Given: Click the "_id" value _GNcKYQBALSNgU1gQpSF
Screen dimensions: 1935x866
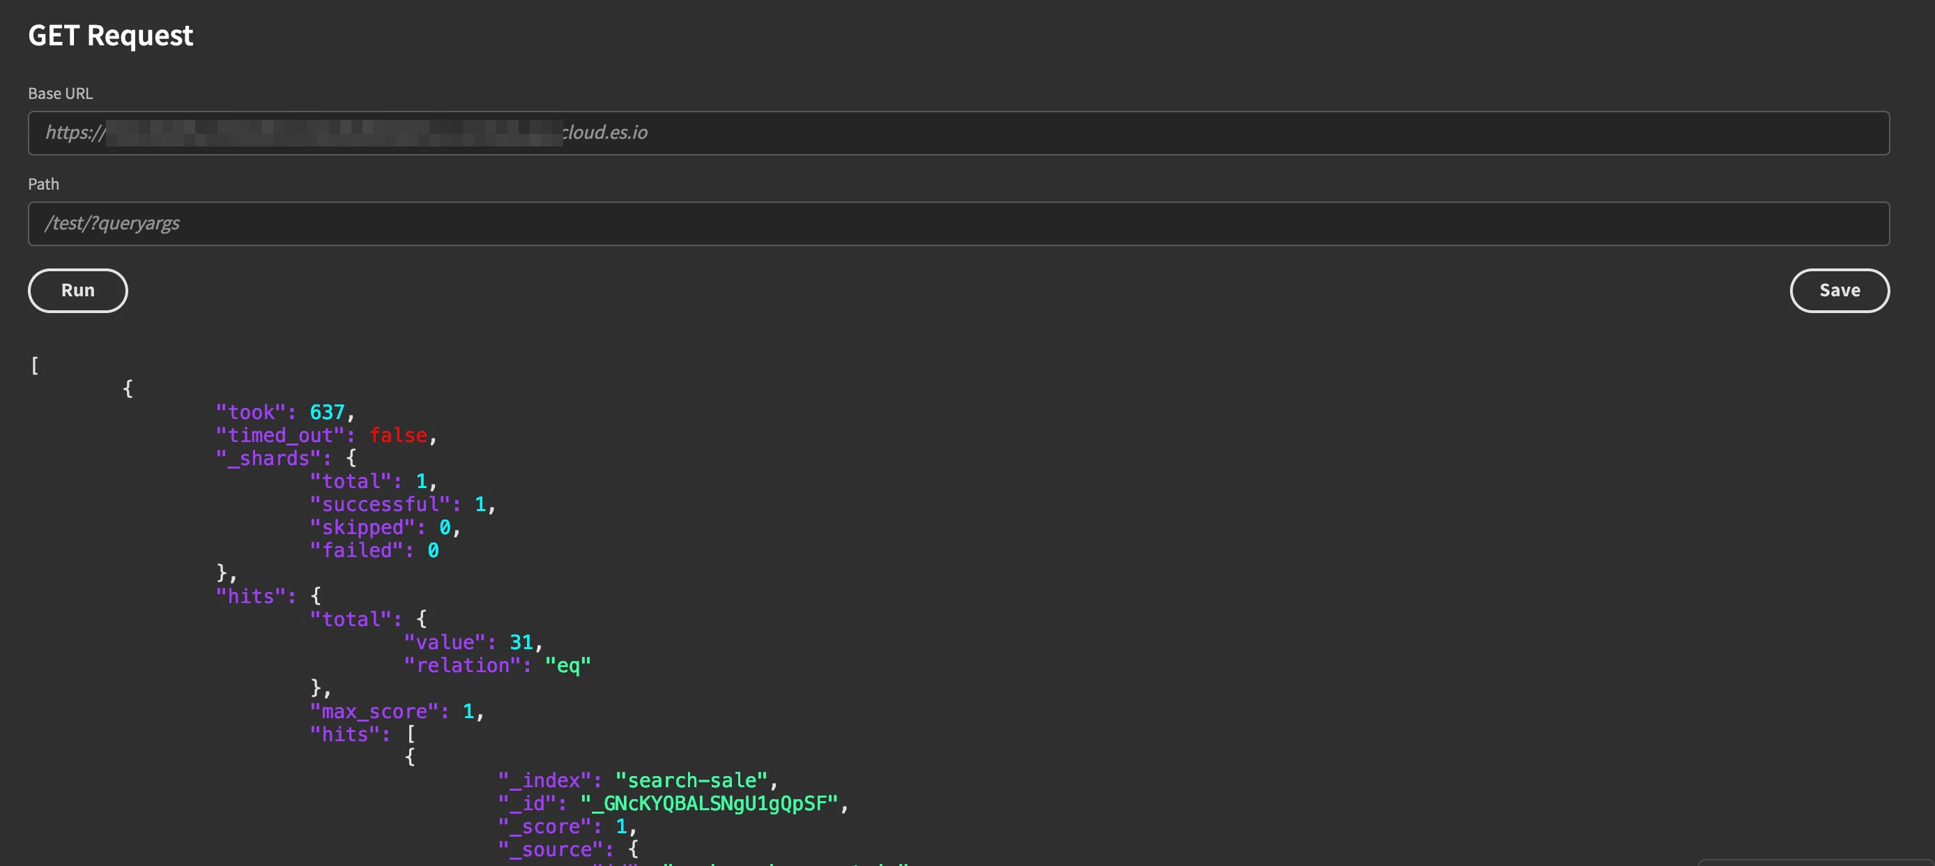Looking at the screenshot, I should click(x=709, y=804).
